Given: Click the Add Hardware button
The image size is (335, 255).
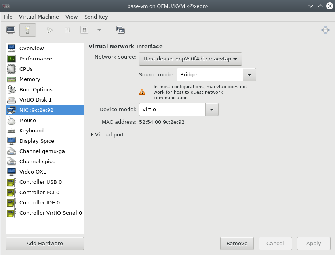Looking at the screenshot, I should tap(44, 243).
